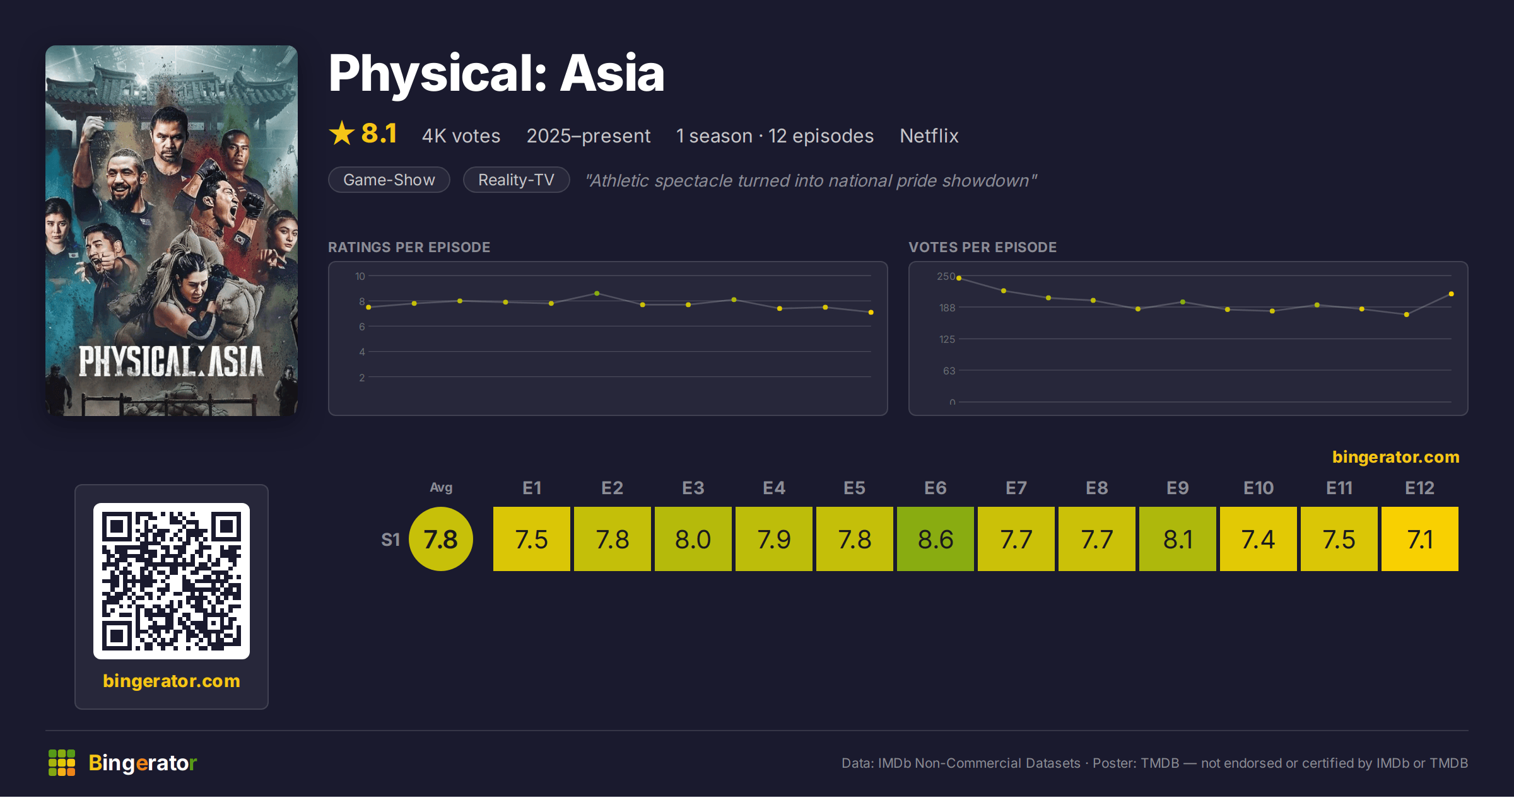Click the E9 tile rated 8.1
1514x798 pixels.
1178,539
